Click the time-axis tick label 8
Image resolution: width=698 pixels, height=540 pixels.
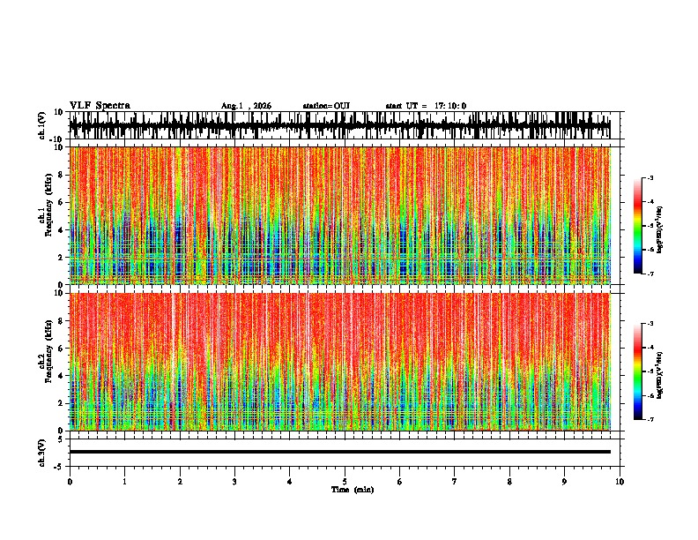tap(509, 482)
